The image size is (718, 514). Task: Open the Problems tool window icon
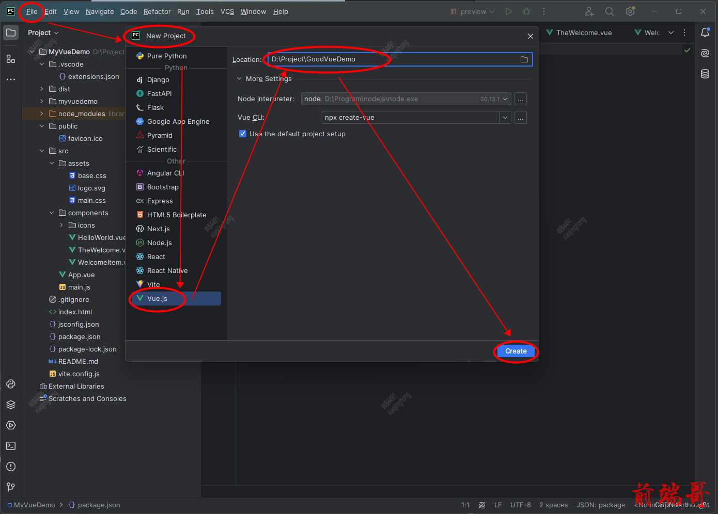[10, 467]
